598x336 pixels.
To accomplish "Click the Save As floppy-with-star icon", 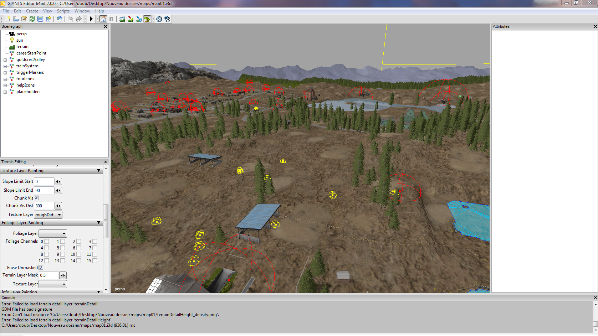I will click(48, 19).
